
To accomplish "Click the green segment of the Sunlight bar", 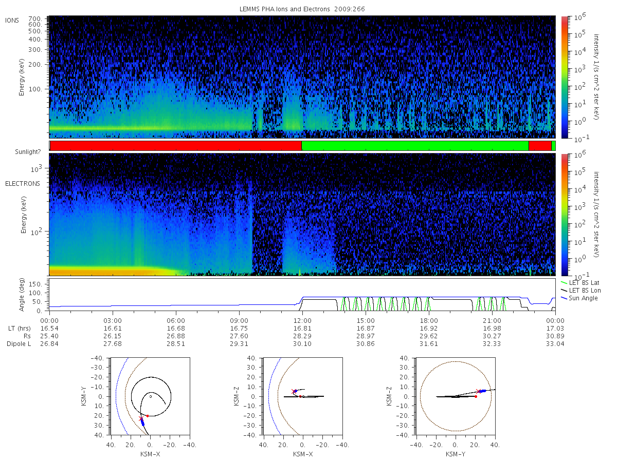I will tap(415, 146).
